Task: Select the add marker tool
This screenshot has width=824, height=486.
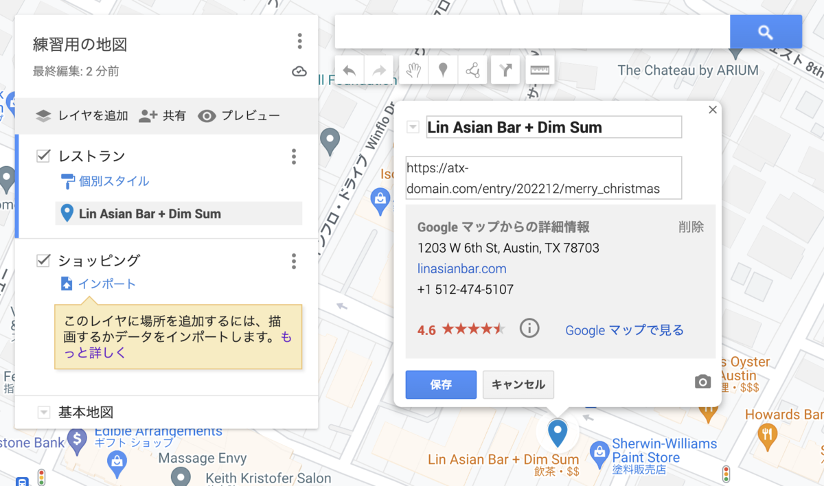Action: pyautogui.click(x=443, y=70)
